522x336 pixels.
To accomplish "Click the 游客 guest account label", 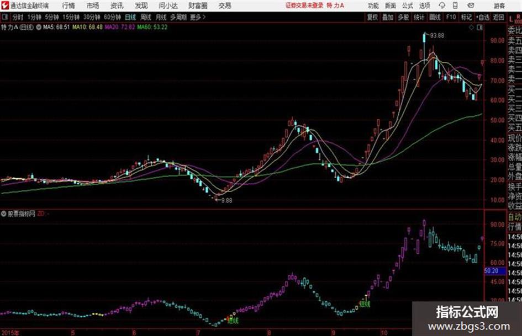I will click(x=499, y=6).
